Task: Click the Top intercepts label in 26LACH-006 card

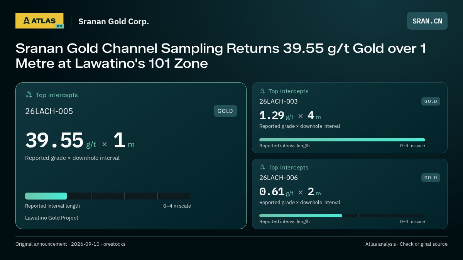Action: pyautogui.click(x=288, y=168)
